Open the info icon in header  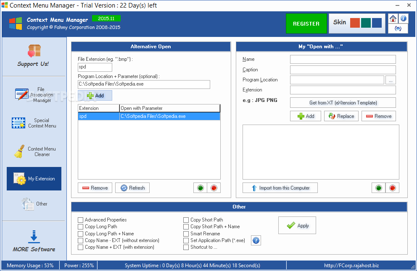[403, 18]
